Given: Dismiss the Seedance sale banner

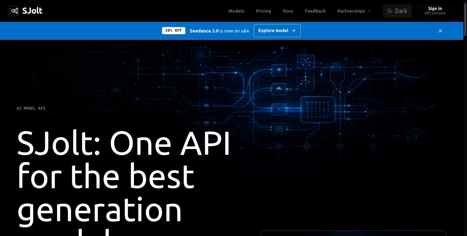Looking at the screenshot, I should (x=440, y=31).
